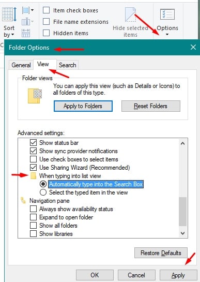Click the Restore Defaults button
Screen dimensions: 200x282
click(x=161, y=253)
